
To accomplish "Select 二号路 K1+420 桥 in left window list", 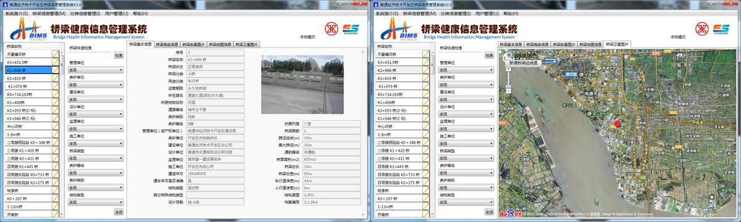I will click(28, 150).
